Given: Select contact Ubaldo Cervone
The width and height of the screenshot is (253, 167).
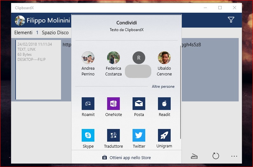Looking at the screenshot, I should point(164,64).
